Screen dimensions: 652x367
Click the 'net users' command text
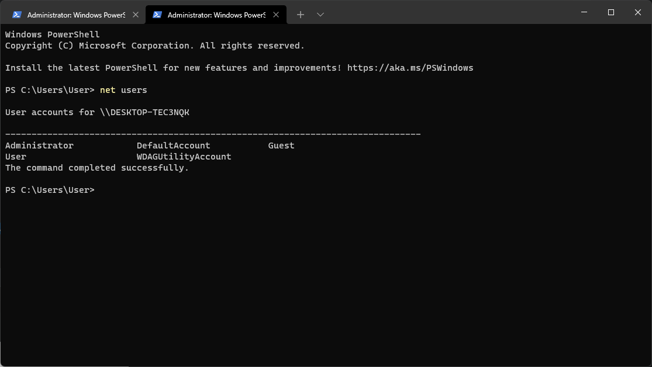coord(123,90)
